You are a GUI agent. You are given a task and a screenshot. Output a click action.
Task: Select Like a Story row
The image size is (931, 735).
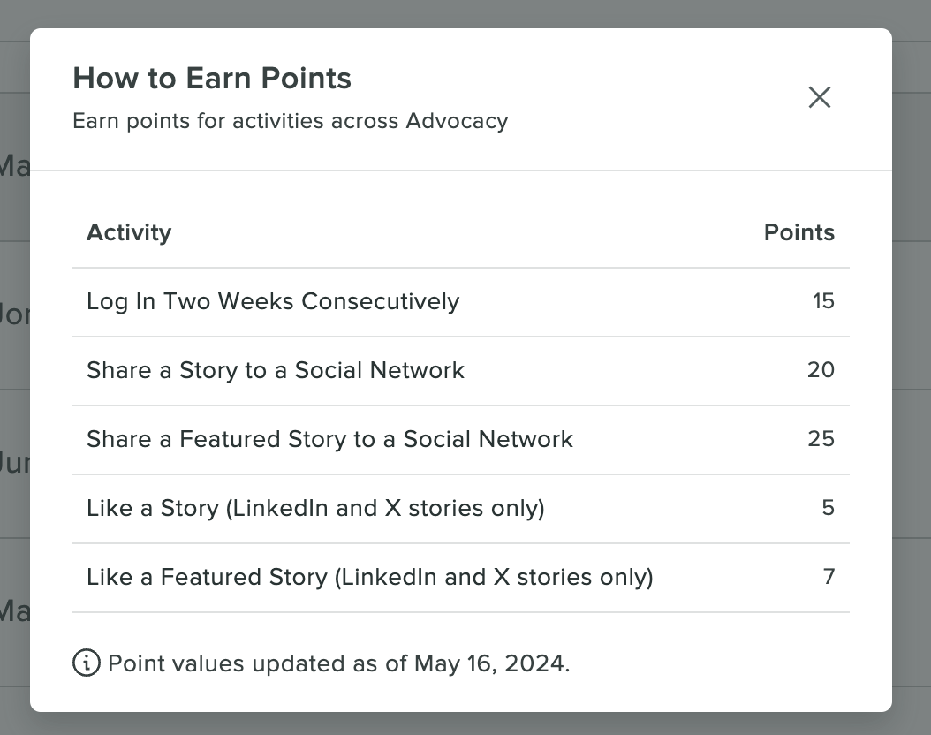[461, 508]
